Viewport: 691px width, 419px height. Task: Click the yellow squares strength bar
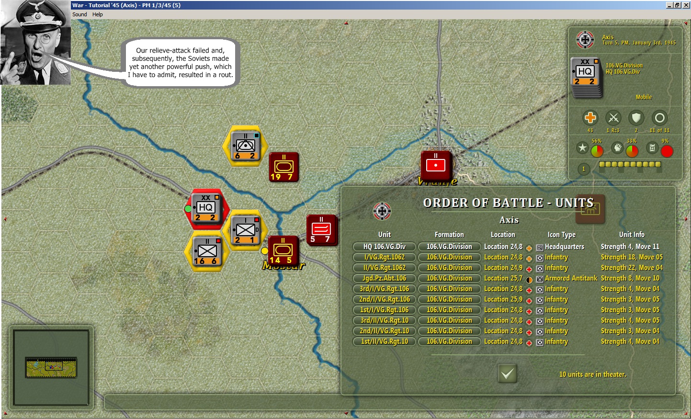pos(630,165)
